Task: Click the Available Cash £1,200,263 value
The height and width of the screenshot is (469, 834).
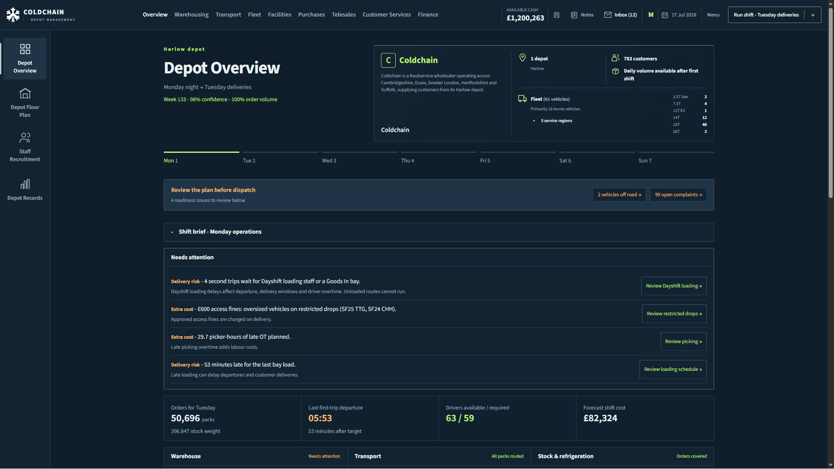Action: tap(525, 18)
